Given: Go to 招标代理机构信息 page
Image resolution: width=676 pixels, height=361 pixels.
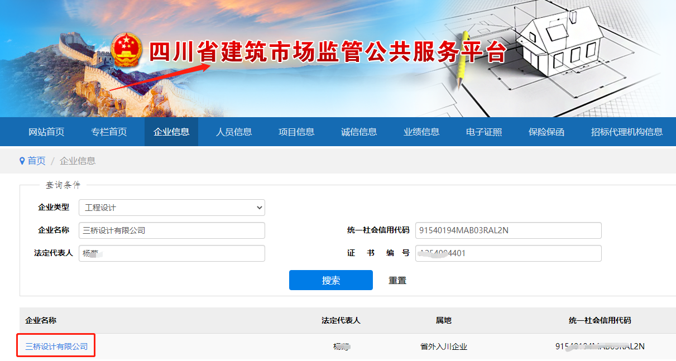Looking at the screenshot, I should pyautogui.click(x=626, y=132).
